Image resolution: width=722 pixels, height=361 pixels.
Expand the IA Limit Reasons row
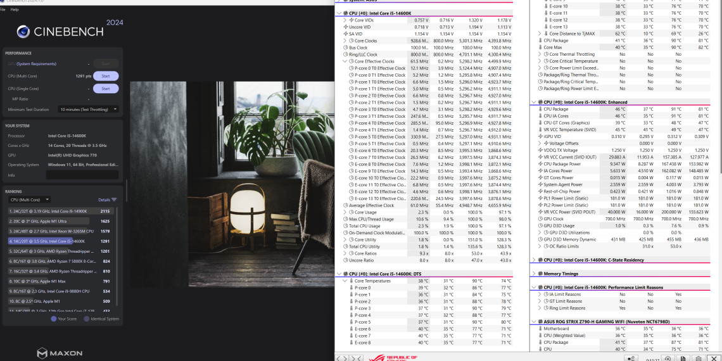(x=540, y=294)
